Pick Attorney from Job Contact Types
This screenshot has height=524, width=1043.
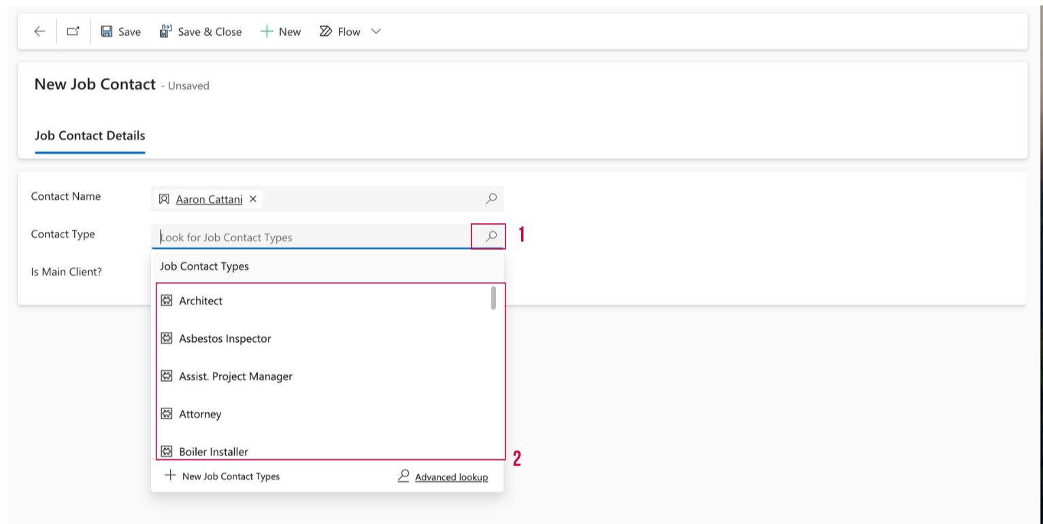pyautogui.click(x=200, y=414)
